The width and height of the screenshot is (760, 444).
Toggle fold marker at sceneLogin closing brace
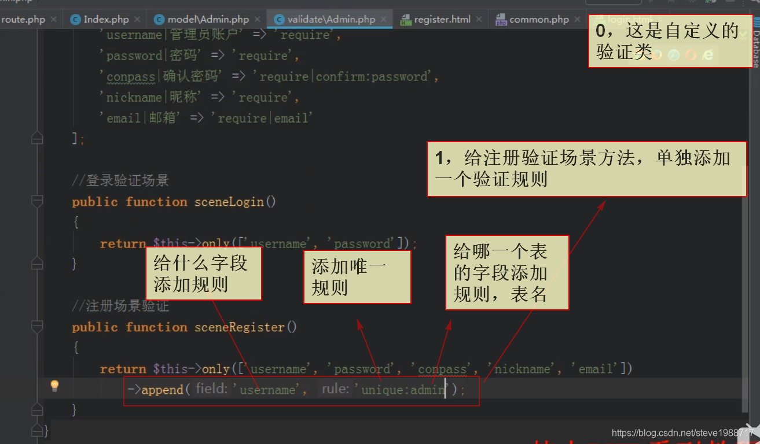tap(37, 264)
